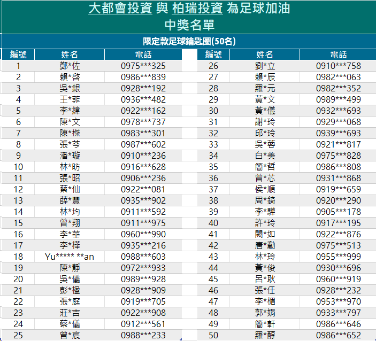This screenshot has height=341, width=376.
Task: Click the 中獎名單 title text
Action: [x=189, y=25]
